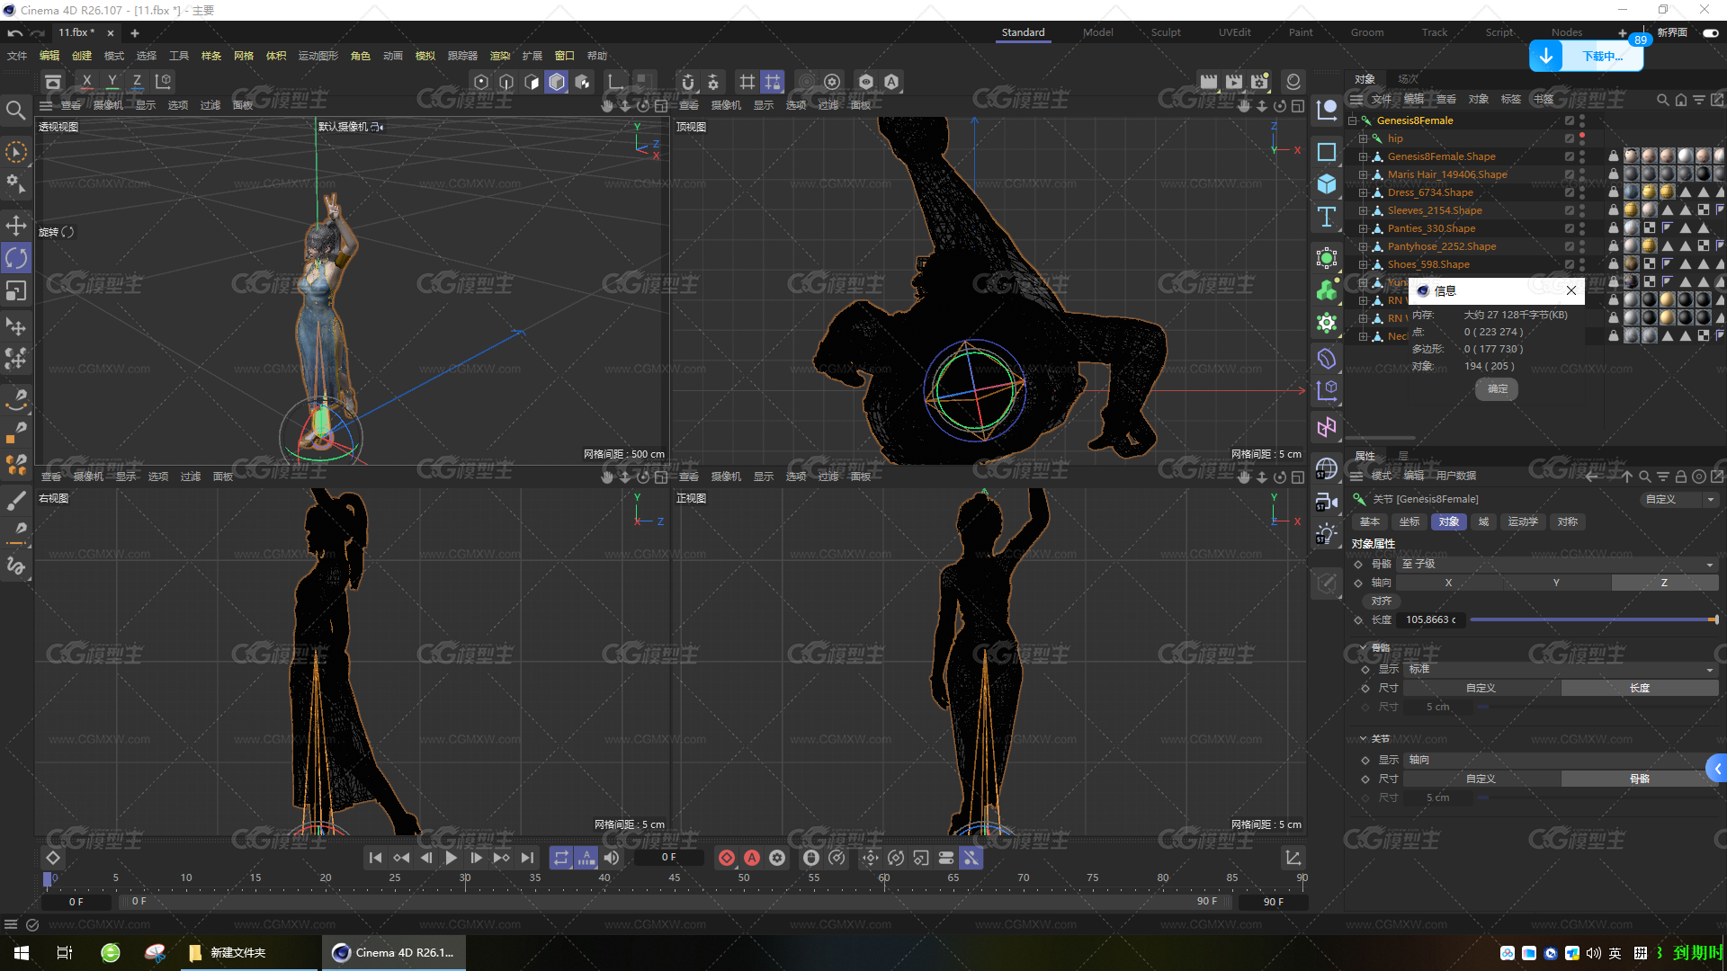Adjust the 长度 length slider

pos(1593,619)
